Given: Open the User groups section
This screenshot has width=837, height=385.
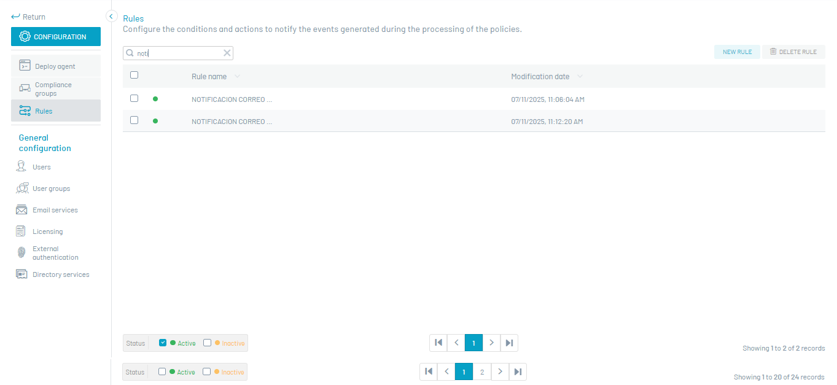Looking at the screenshot, I should pos(51,189).
